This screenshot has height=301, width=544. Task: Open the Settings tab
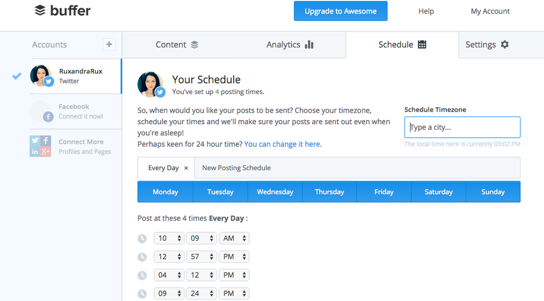click(487, 45)
